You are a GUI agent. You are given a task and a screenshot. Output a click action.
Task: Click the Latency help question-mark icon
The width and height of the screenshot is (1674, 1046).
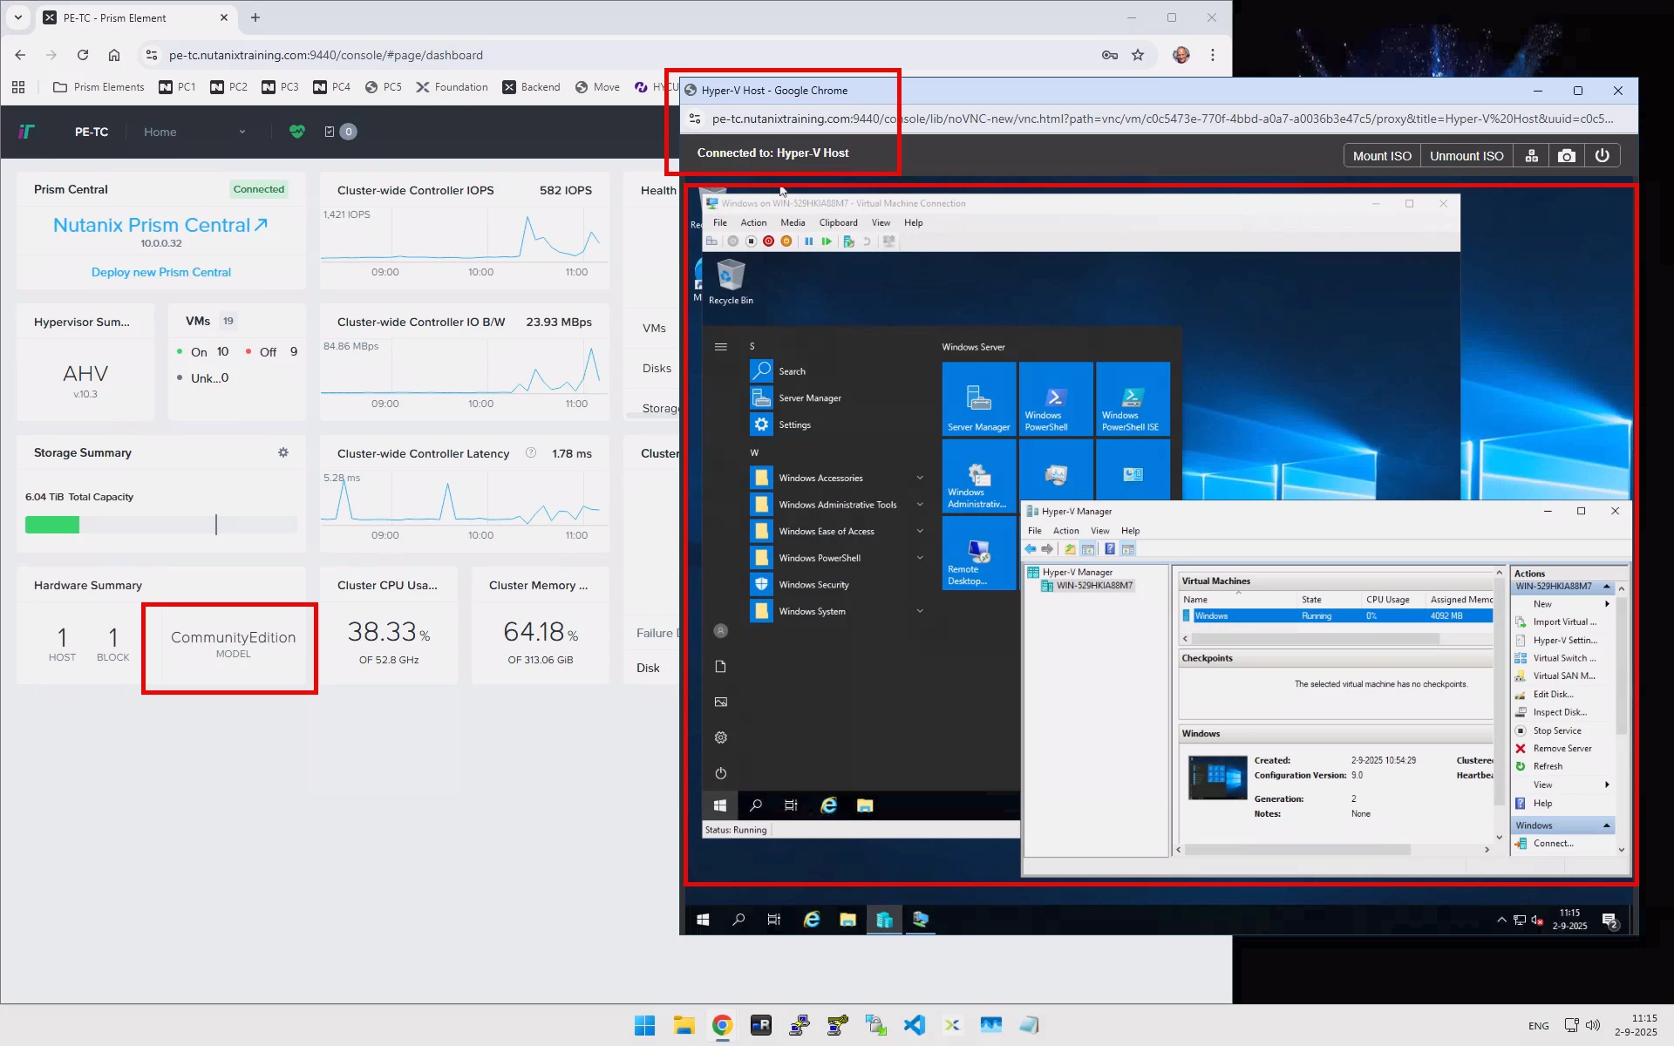click(531, 452)
